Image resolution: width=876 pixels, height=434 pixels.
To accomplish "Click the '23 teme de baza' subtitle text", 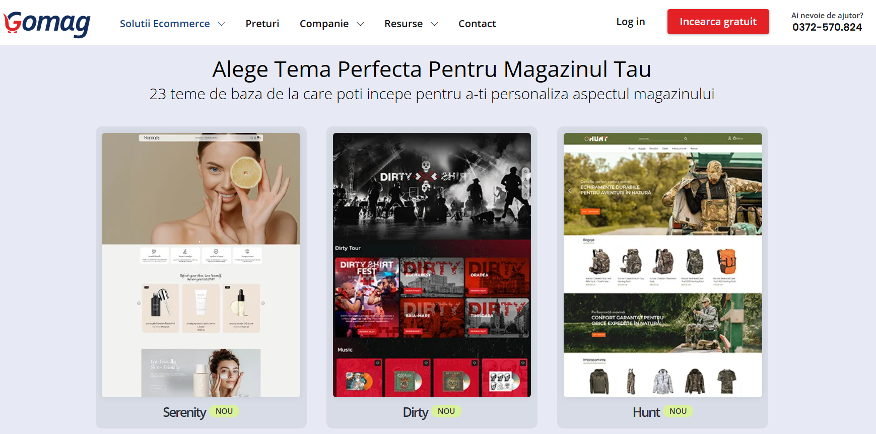I will 432,94.
